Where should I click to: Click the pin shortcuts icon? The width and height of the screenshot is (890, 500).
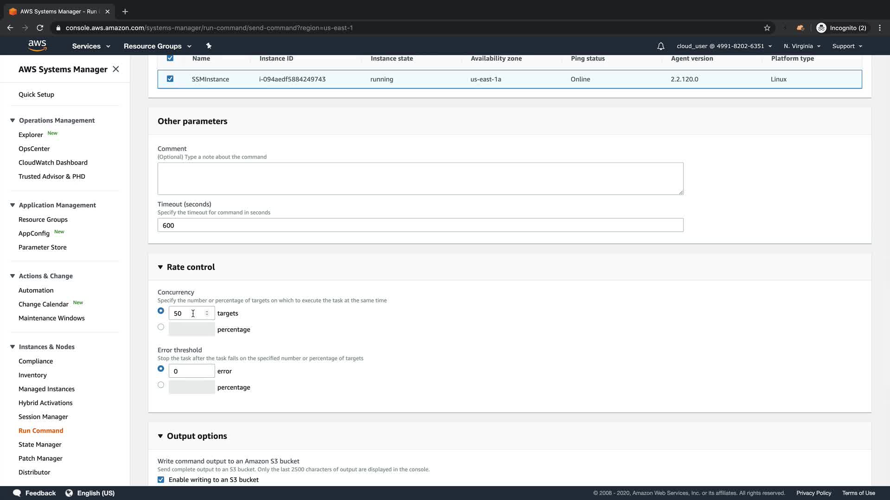(x=209, y=46)
